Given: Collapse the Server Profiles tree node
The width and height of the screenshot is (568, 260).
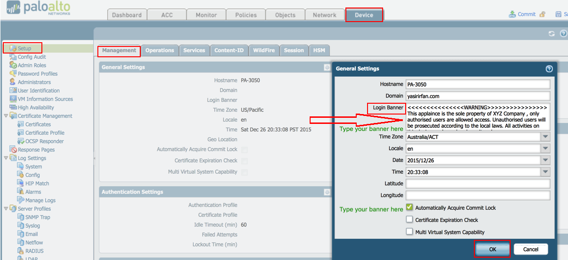Looking at the screenshot, I should [6, 209].
